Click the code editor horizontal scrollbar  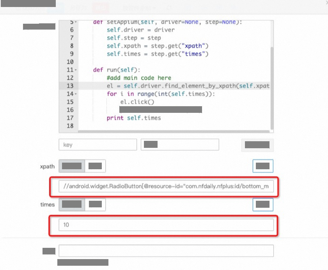point(174,131)
